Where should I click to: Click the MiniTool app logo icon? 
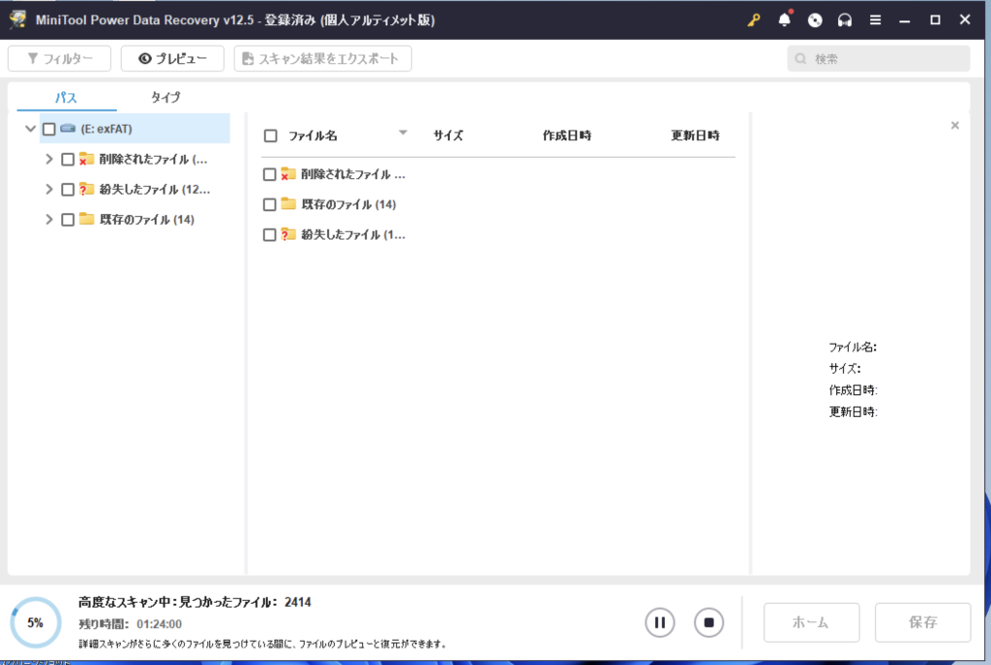pyautogui.click(x=17, y=19)
